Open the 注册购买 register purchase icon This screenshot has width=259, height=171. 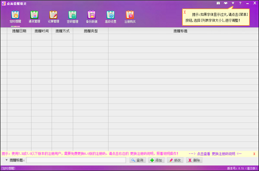point(130,17)
